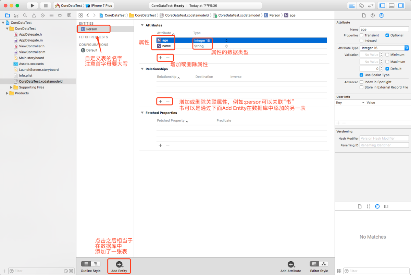The image size is (411, 275).
Task: Enable Store in External Record File
Action: pos(361,87)
